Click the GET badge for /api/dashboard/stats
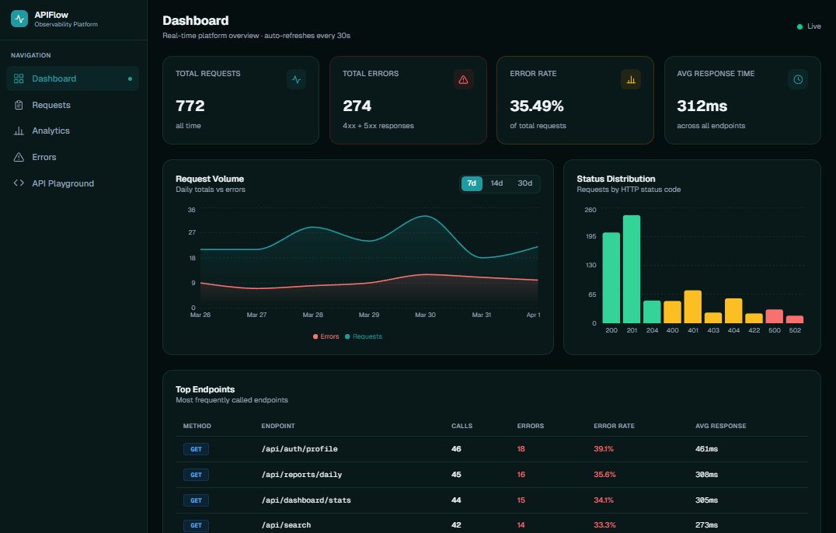Viewport: 836px width, 533px height. coord(197,500)
